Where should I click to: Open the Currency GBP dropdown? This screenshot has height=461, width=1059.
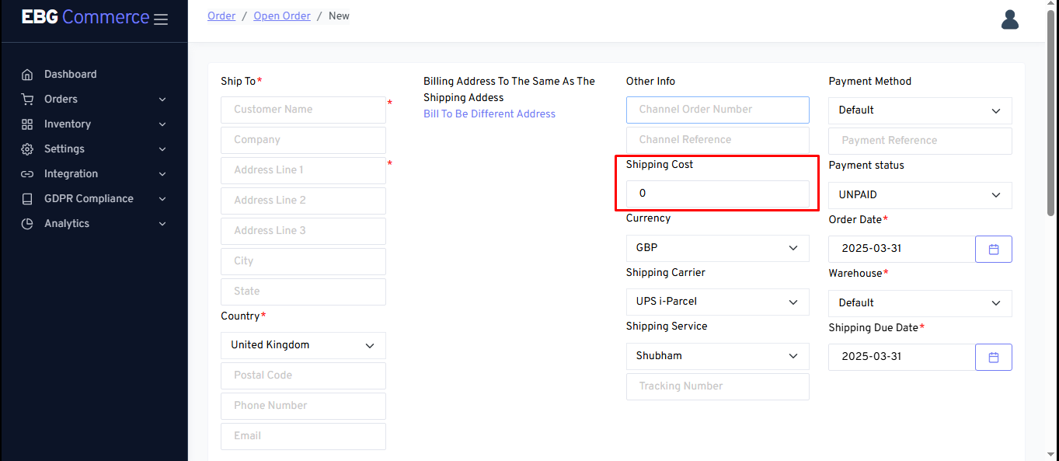coord(717,248)
